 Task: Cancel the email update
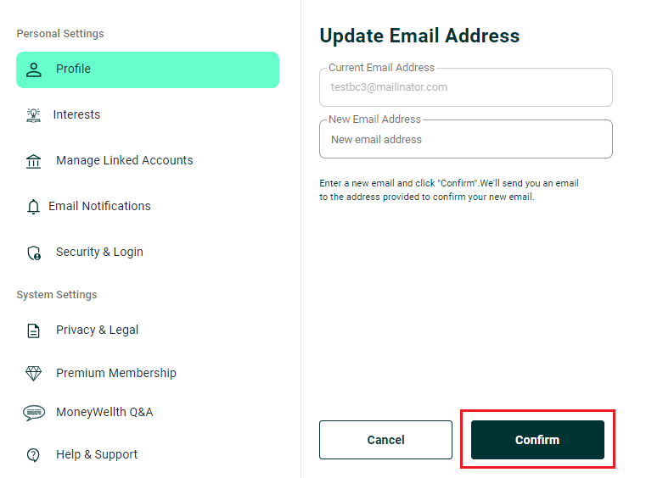tap(385, 440)
